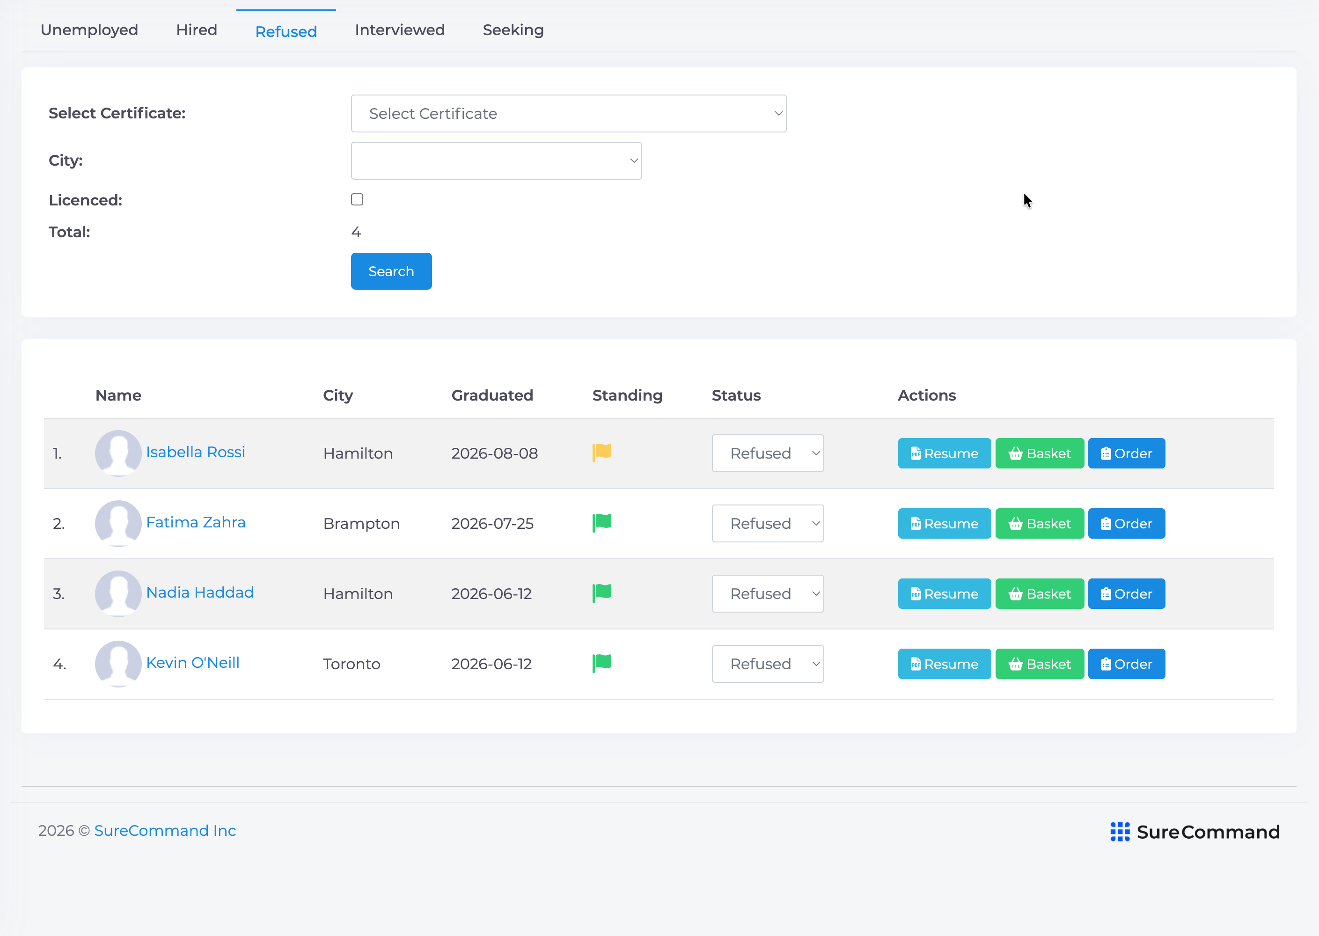
Task: Expand the Select Certificate dropdown
Action: coord(568,114)
